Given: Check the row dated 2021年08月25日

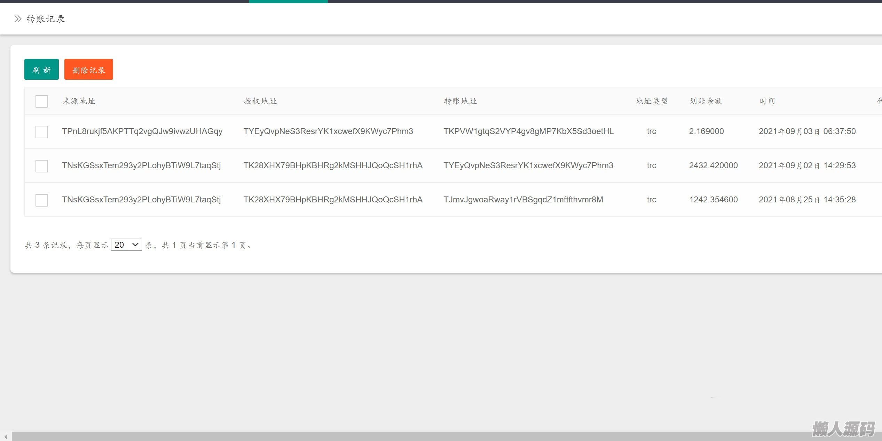Looking at the screenshot, I should (42, 200).
